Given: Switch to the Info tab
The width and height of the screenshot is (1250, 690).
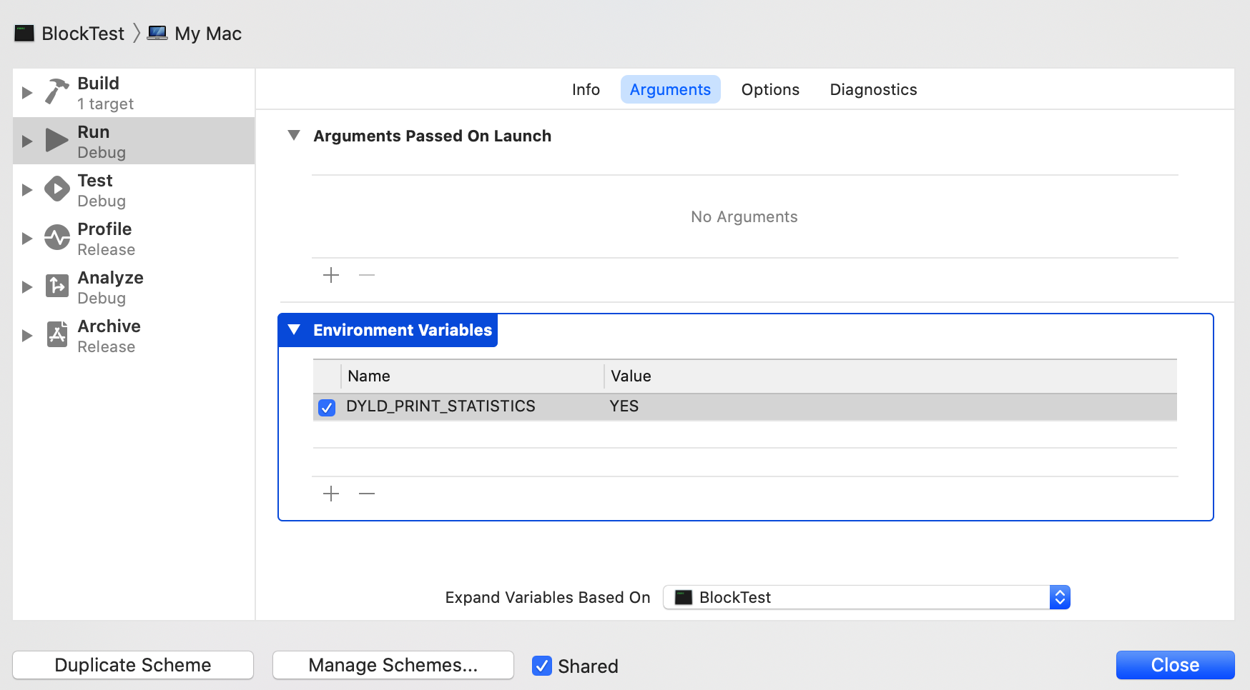Looking at the screenshot, I should (586, 89).
